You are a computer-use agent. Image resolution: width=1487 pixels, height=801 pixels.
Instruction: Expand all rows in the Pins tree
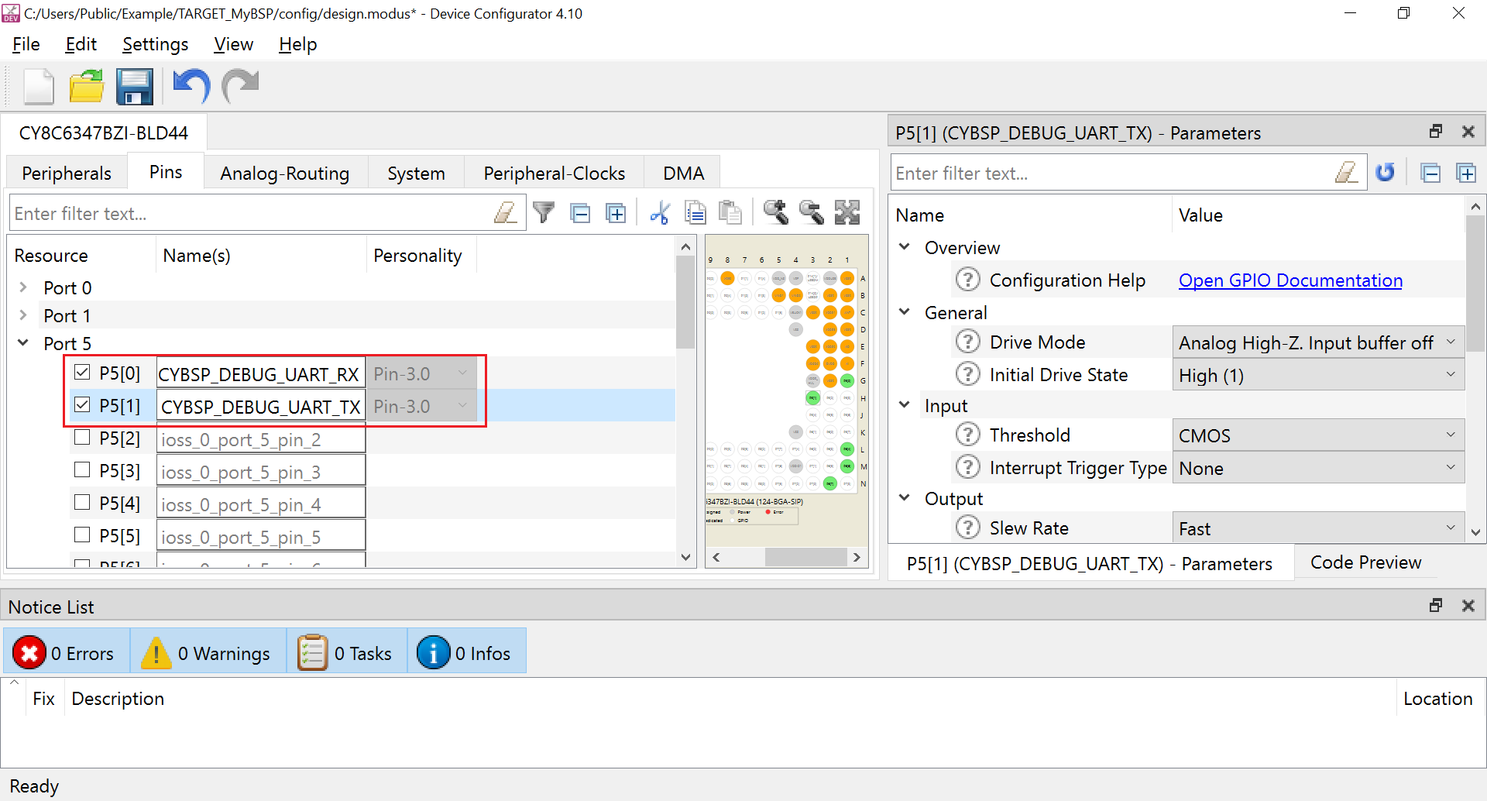[616, 213]
